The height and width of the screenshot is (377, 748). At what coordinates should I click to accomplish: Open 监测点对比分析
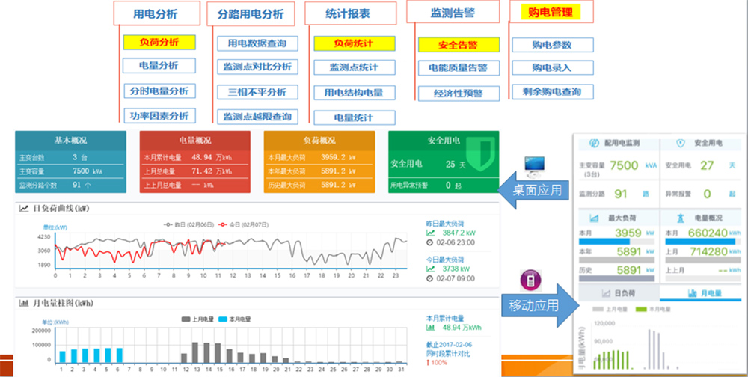(257, 67)
